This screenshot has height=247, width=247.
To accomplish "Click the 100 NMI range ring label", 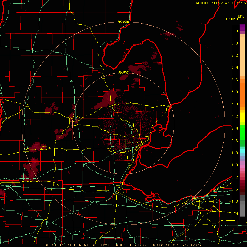I will (x=123, y=22).
